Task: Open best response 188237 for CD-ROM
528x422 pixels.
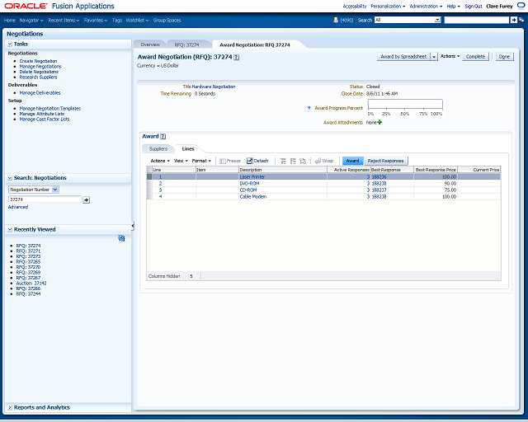Action: [379, 190]
